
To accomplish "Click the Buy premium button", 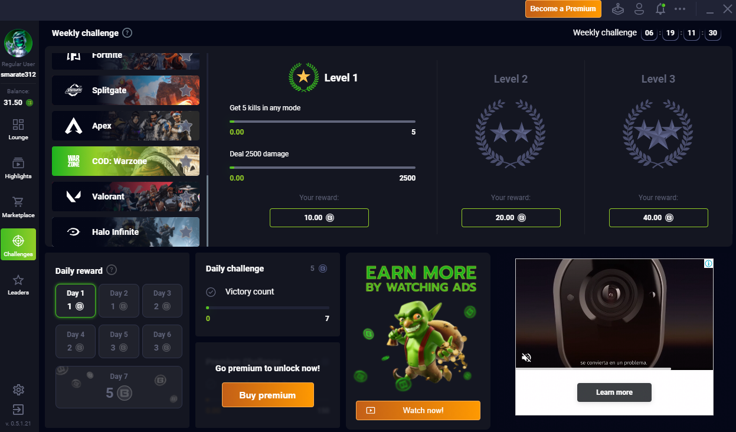I will (268, 395).
